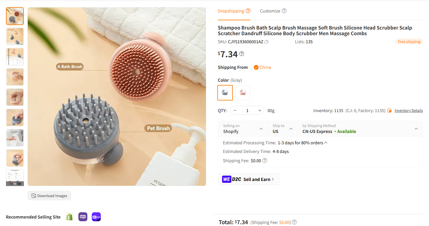Open the Inventory Details link
The height and width of the screenshot is (226, 429).
pos(408,110)
